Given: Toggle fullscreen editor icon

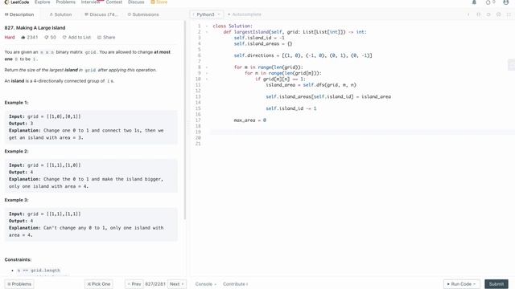Looking at the screenshot, I should pos(509,14).
